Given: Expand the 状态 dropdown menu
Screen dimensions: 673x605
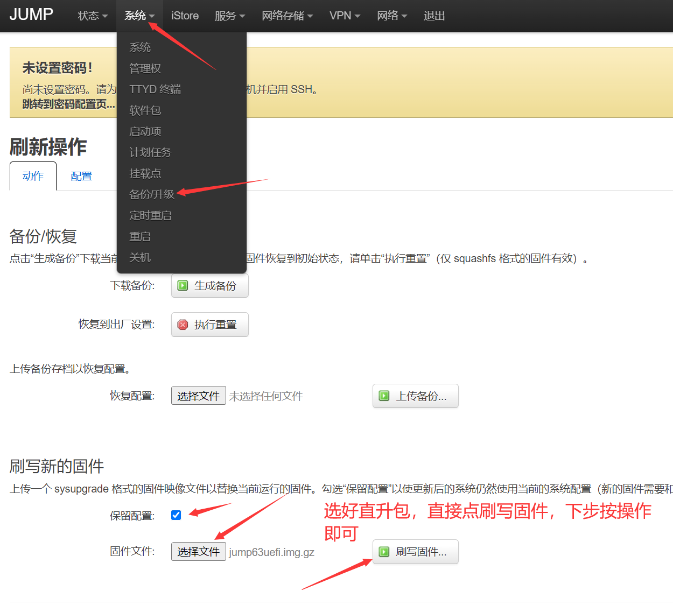Looking at the screenshot, I should coord(93,16).
